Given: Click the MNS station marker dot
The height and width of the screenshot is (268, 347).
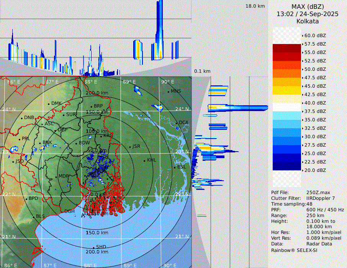Looking at the screenshot, I should (168, 92).
